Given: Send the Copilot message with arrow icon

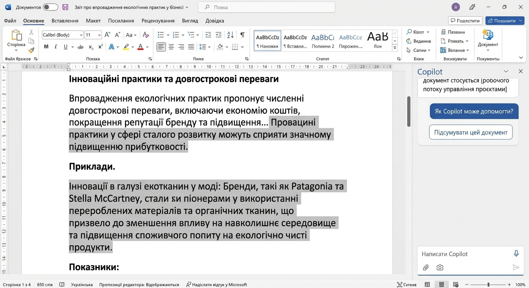Looking at the screenshot, I should [516, 267].
